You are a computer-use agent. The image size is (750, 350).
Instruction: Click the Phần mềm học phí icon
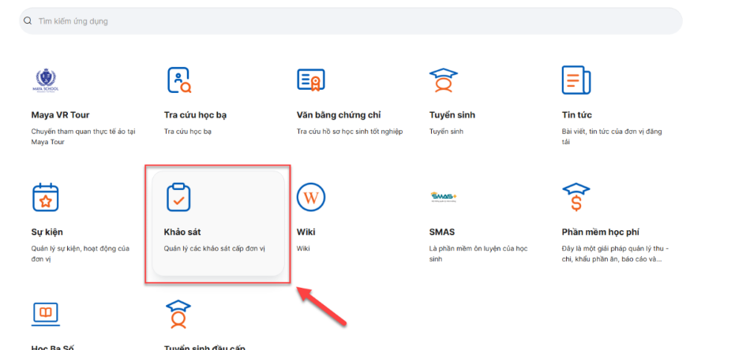[x=576, y=197]
